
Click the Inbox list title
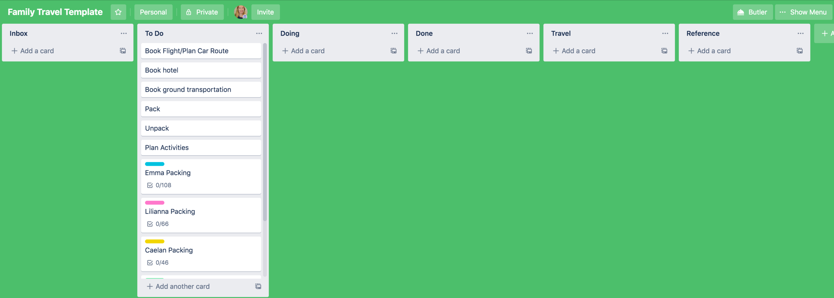(19, 33)
